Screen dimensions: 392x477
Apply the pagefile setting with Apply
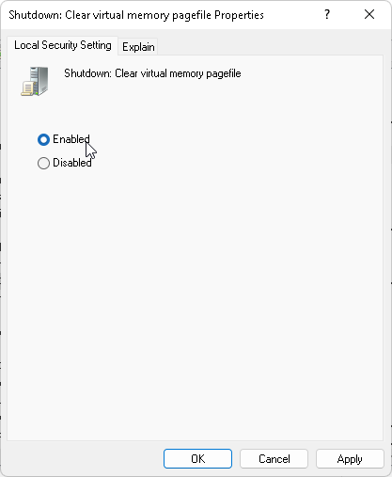pos(350,459)
